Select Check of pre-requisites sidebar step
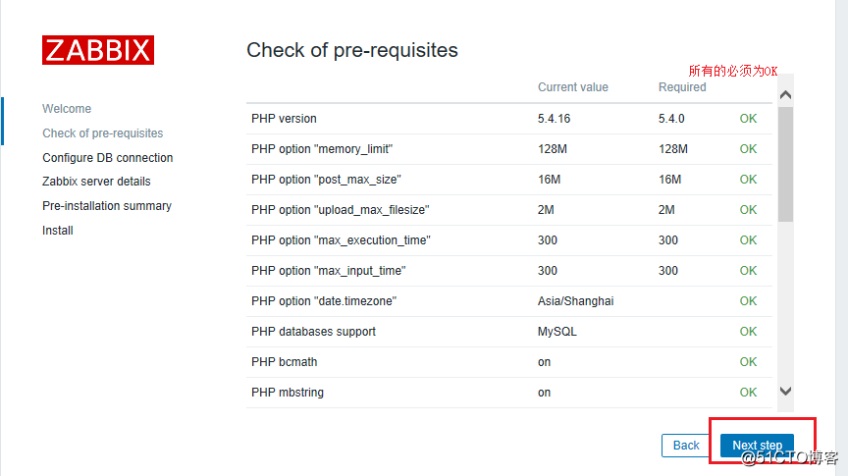 pyautogui.click(x=103, y=133)
